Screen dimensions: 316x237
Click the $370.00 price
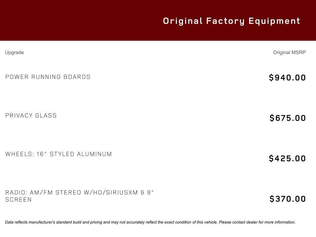(x=288, y=199)
